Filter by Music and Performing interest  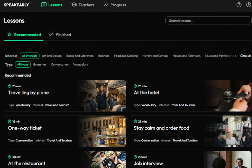tap(220, 56)
